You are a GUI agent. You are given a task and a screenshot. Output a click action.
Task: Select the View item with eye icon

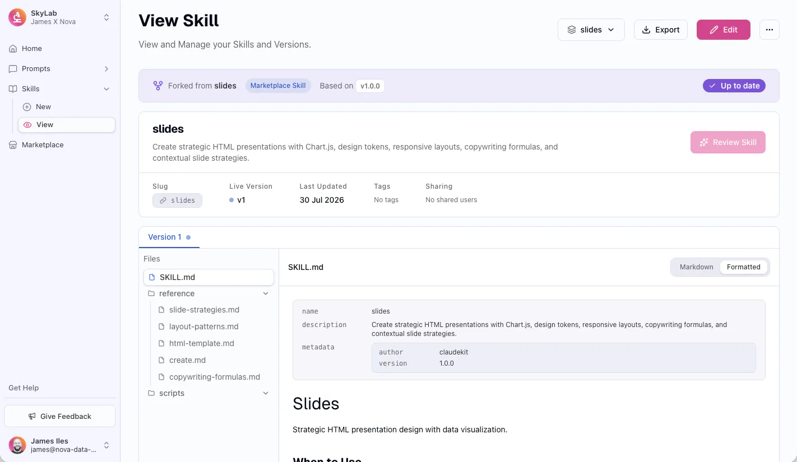67,125
